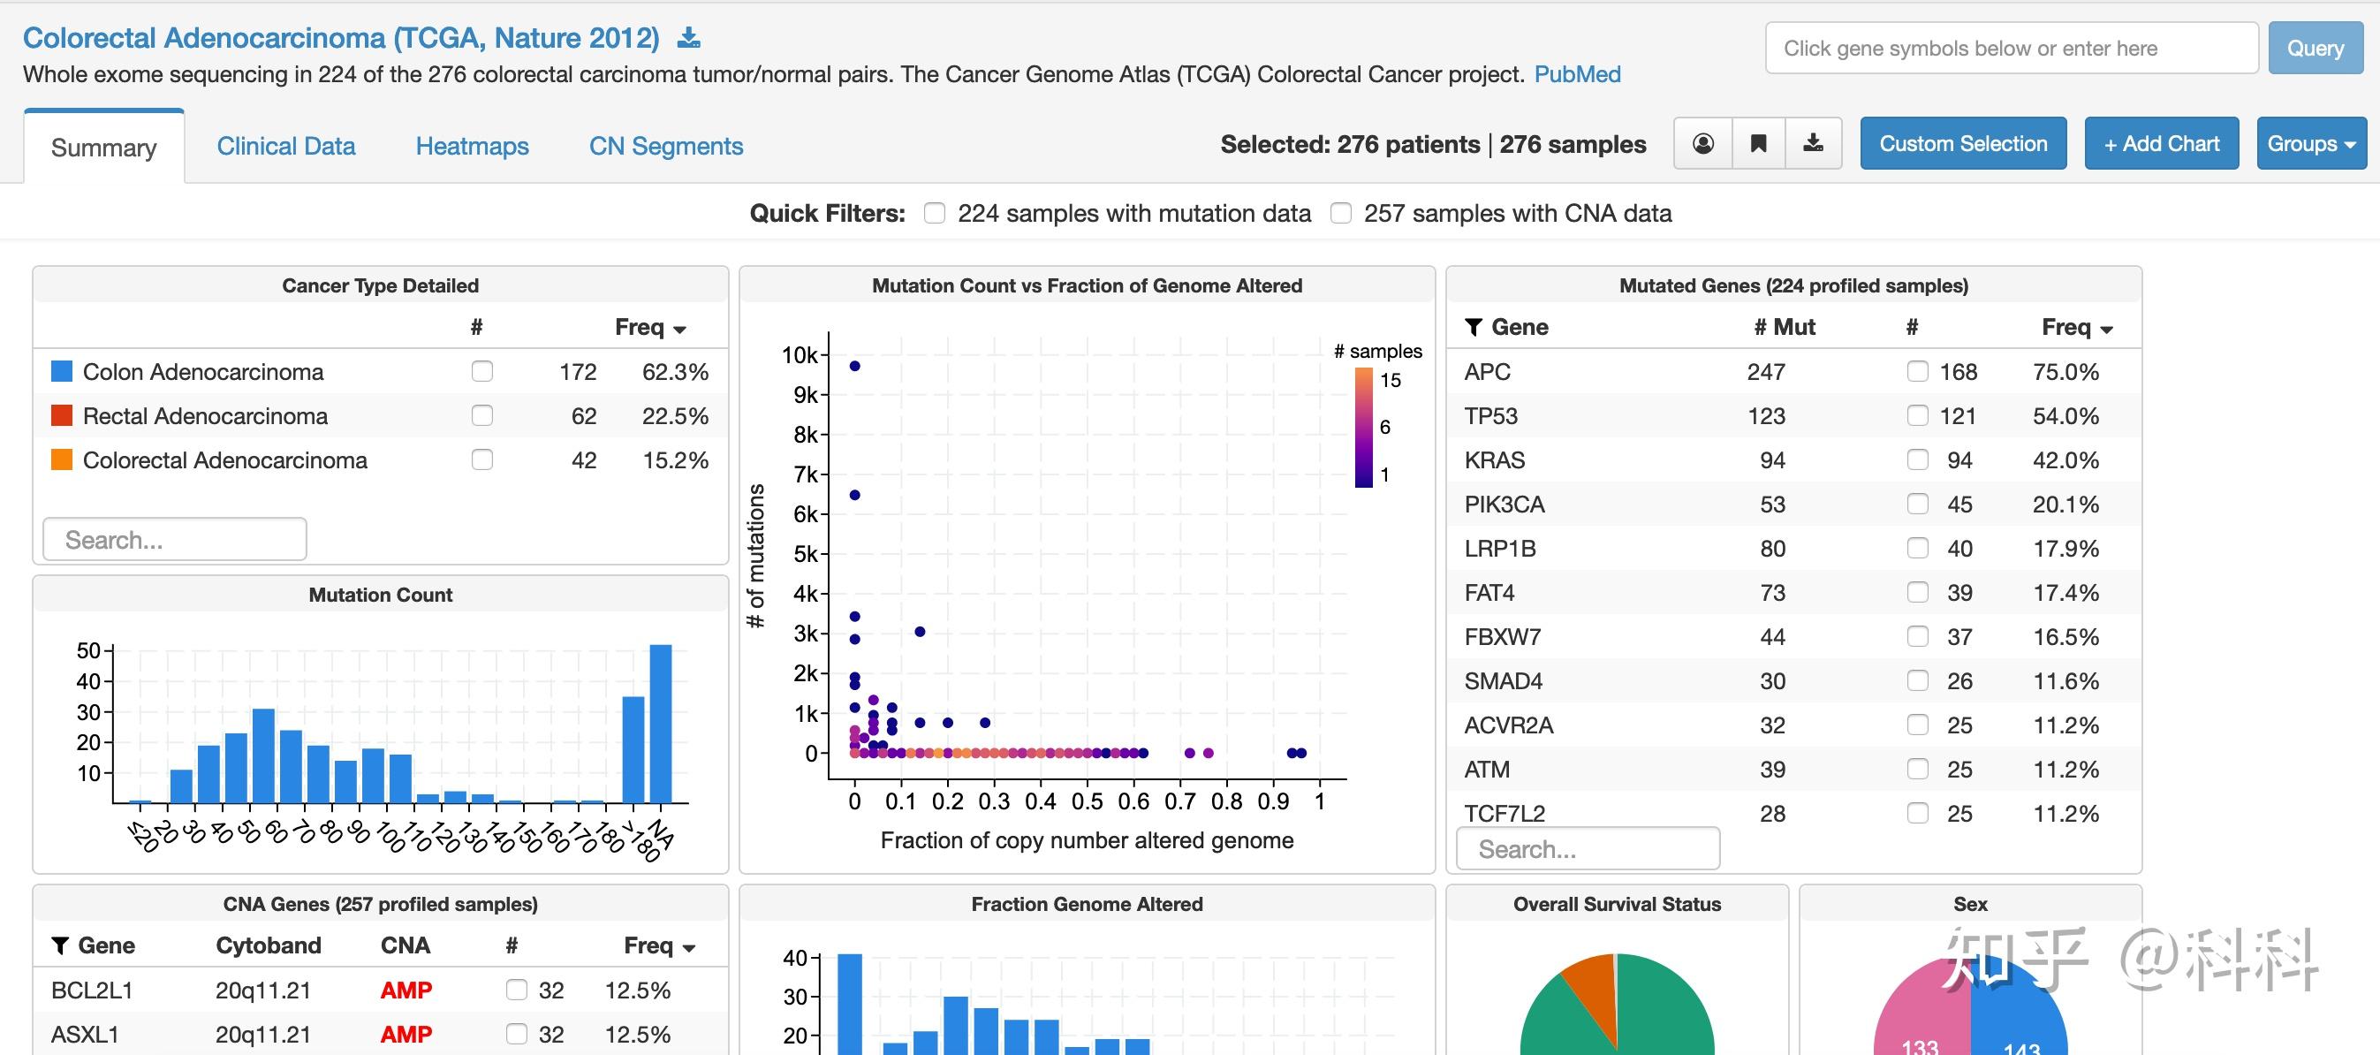This screenshot has height=1055, width=2380.
Task: Select the ASXL1 CNA checkbox
Action: [517, 1034]
